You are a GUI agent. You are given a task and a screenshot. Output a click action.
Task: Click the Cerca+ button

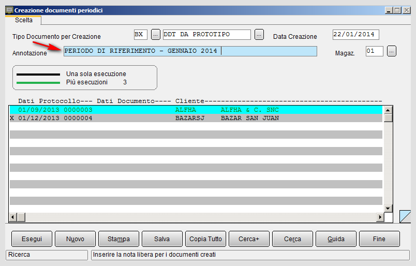(x=249, y=239)
